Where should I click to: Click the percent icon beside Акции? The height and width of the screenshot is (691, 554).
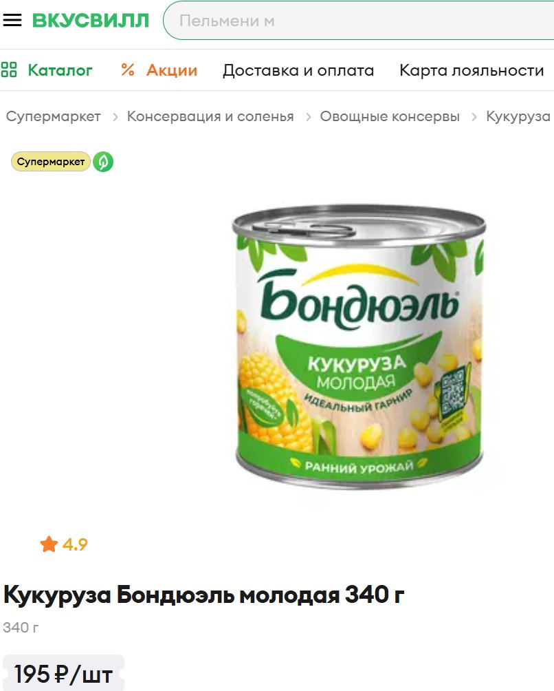pyautogui.click(x=128, y=70)
